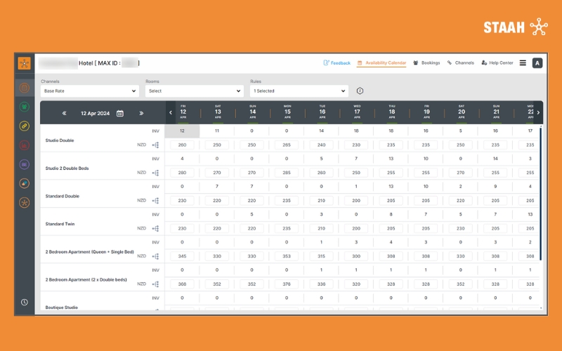Click the vertical scrollbar of the rate grid
Image resolution: width=562 pixels, height=351 pixels.
(540, 194)
